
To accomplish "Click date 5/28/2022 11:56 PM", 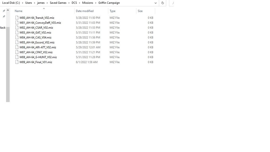I will click(x=88, y=37).
